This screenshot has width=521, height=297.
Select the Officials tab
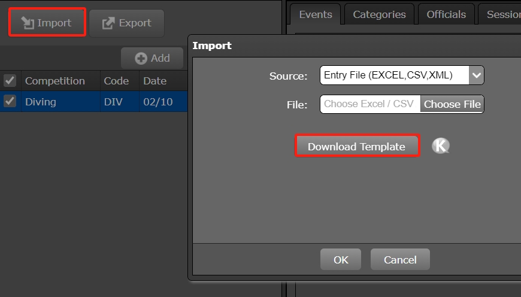(x=446, y=14)
